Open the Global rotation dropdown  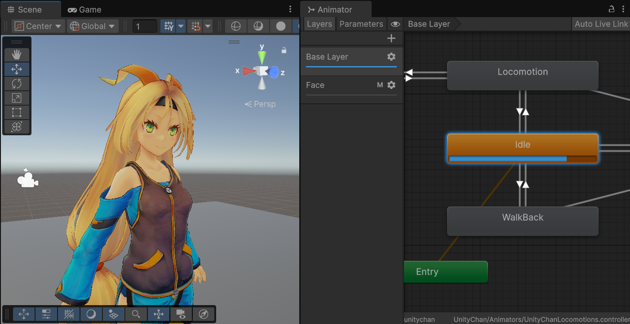[93, 26]
